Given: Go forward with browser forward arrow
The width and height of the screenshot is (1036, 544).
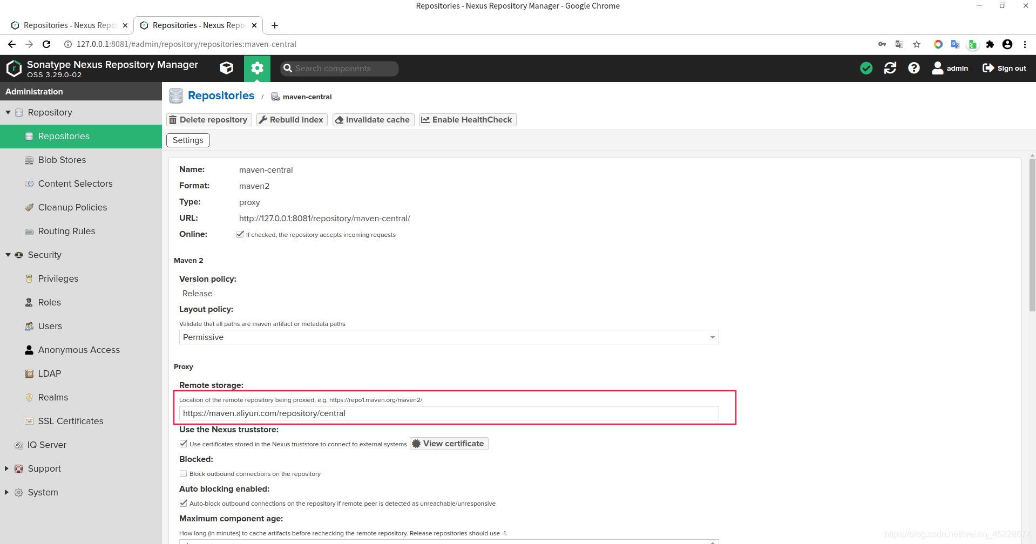Looking at the screenshot, I should 29,44.
